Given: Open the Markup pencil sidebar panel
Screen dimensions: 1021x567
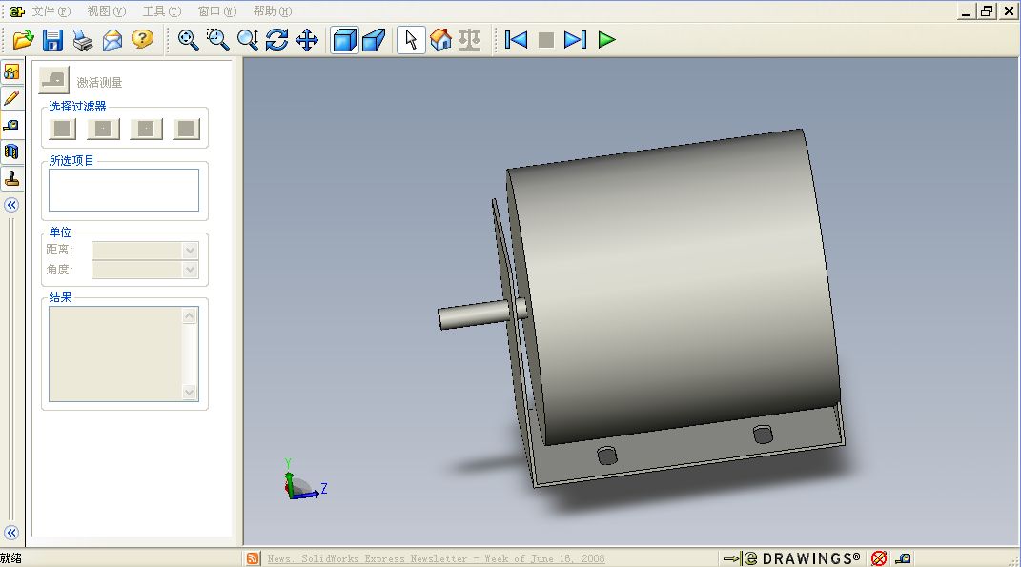Looking at the screenshot, I should click(11, 98).
